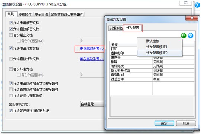Choose 外发配置模板1 from the popup menu
201x135 pixels.
(160, 47)
